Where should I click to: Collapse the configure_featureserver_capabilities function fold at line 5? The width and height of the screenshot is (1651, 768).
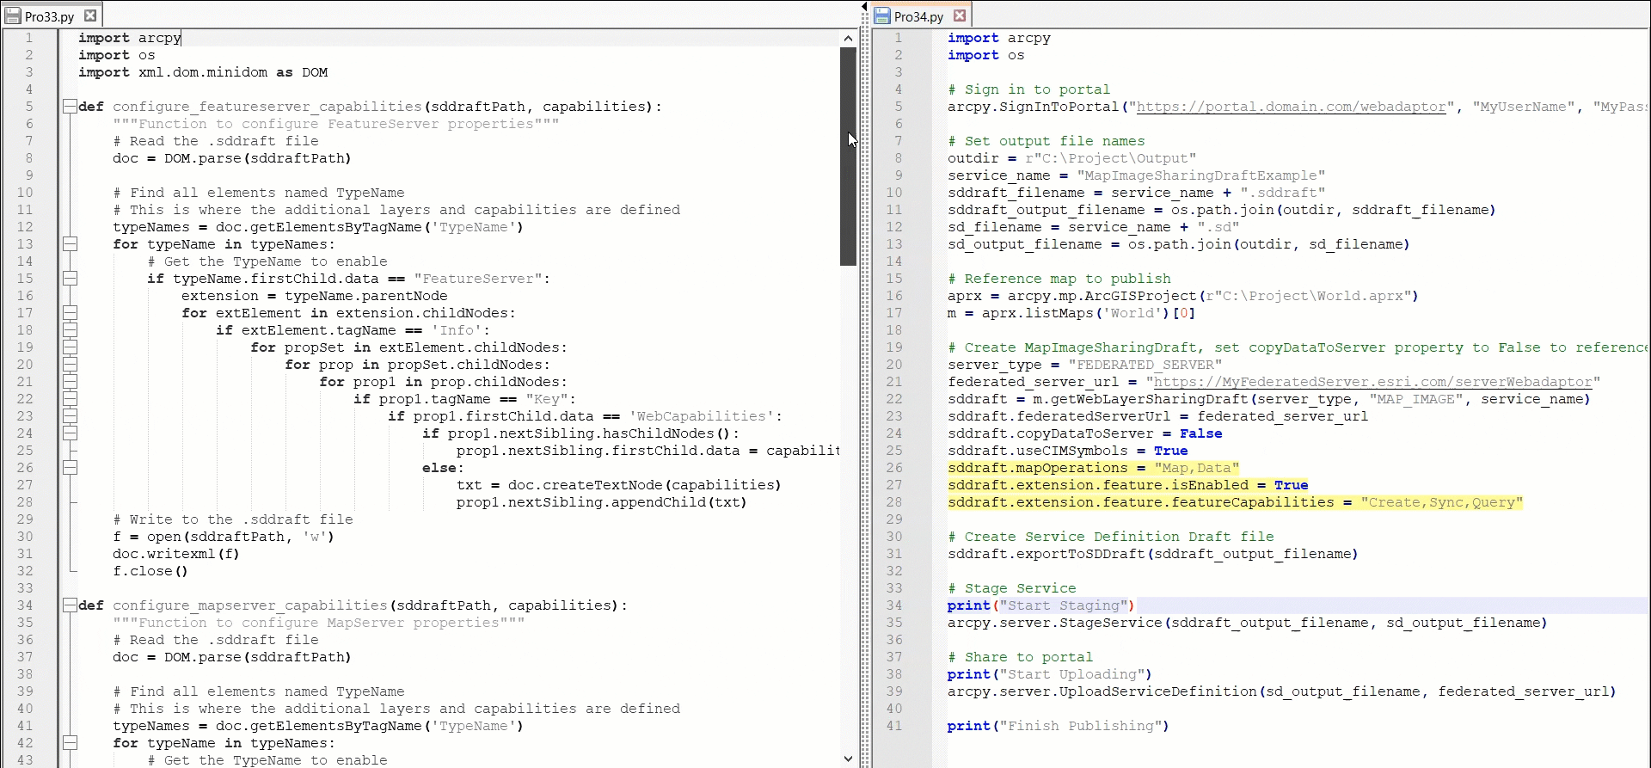[70, 107]
